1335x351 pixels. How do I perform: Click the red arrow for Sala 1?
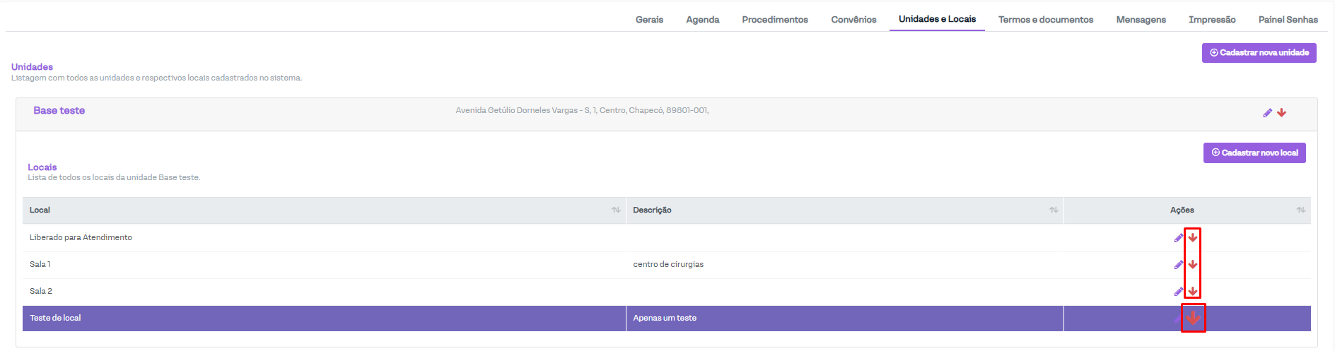(x=1193, y=265)
